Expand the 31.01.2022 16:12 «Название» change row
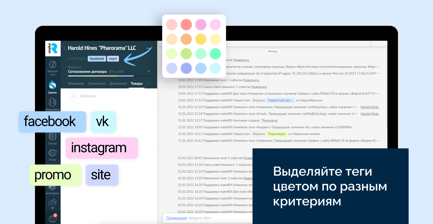 tap(378, 140)
